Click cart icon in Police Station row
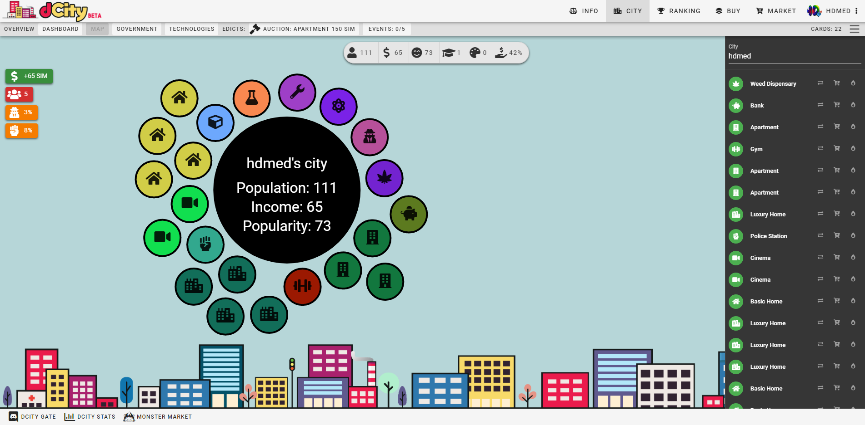865x425 pixels. (837, 235)
